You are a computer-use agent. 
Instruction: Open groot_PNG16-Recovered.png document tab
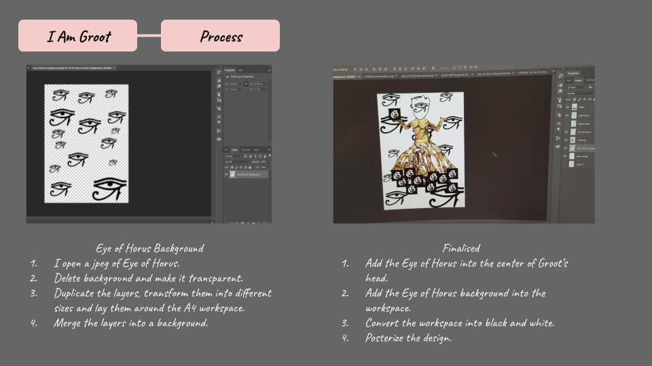tap(418, 75)
